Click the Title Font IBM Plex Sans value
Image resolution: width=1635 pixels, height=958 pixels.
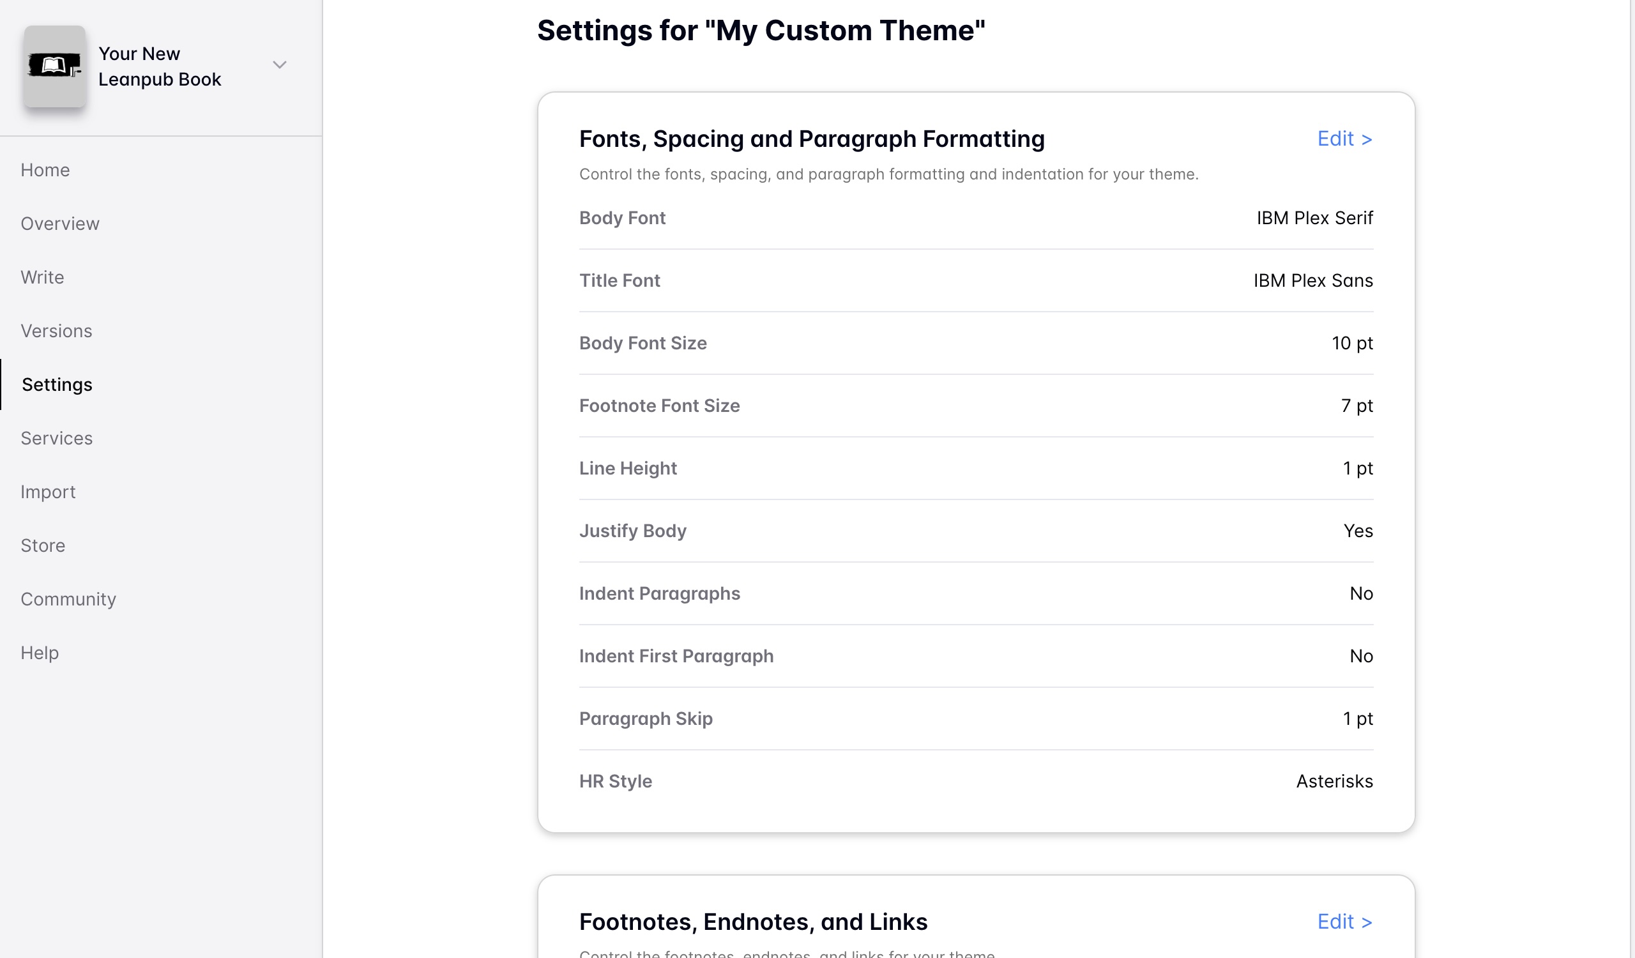pos(1312,281)
